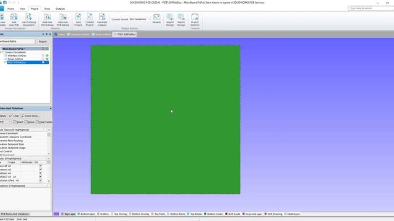Uncheck the second rule's On checkbox
394x221 pixels.
click(41, 169)
